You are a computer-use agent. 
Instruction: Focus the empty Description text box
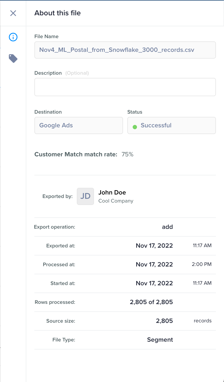click(125, 87)
